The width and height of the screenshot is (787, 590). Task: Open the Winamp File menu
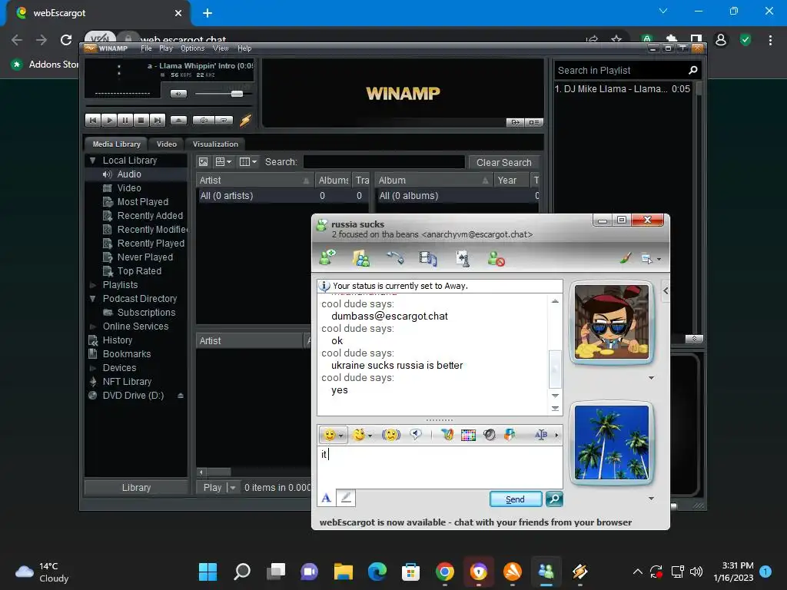pyautogui.click(x=146, y=48)
